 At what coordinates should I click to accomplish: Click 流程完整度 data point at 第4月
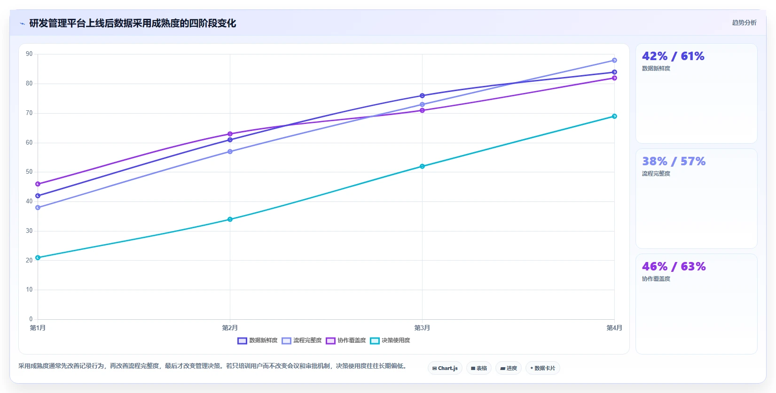click(x=614, y=61)
